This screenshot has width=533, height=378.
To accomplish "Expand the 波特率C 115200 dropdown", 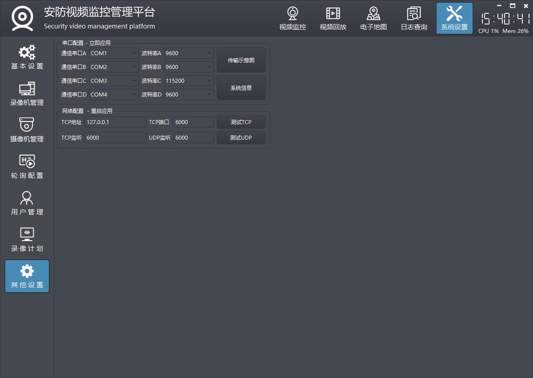I will pyautogui.click(x=189, y=81).
